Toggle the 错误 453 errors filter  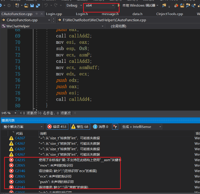(57, 127)
